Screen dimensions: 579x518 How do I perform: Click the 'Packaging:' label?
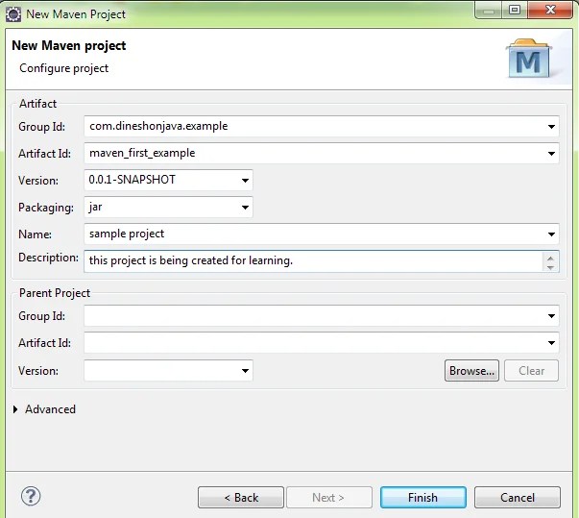point(46,208)
